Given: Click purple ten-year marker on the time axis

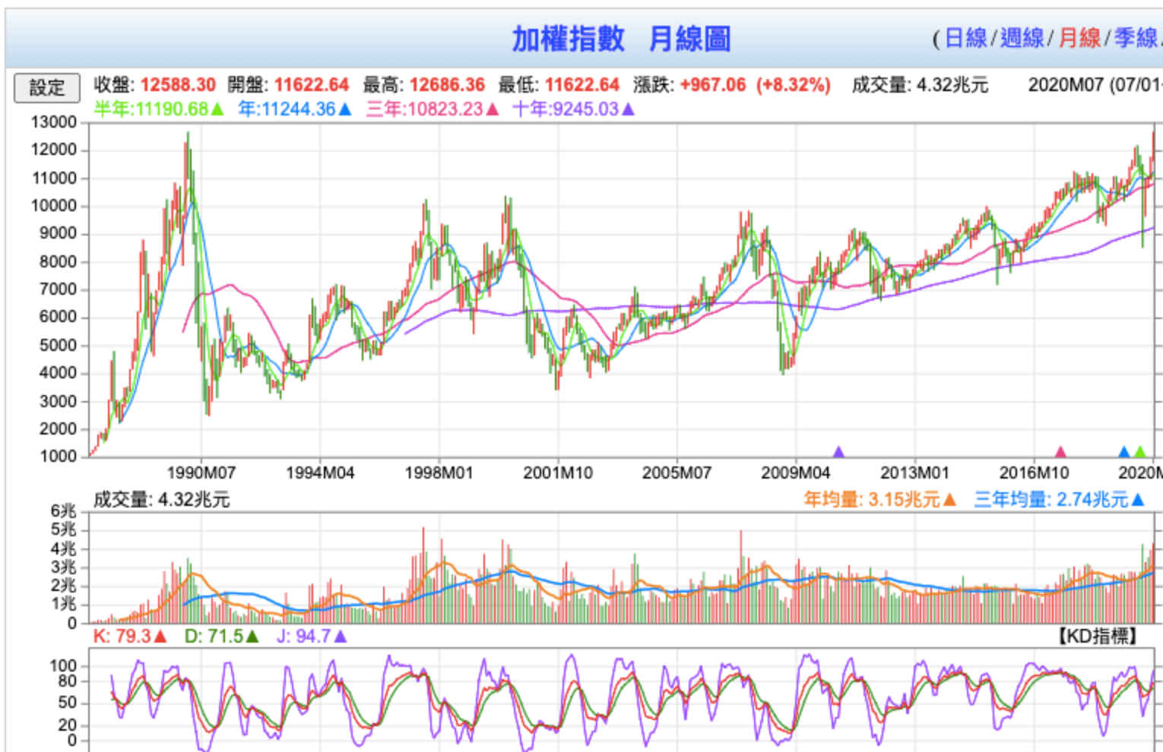Looking at the screenshot, I should (838, 452).
